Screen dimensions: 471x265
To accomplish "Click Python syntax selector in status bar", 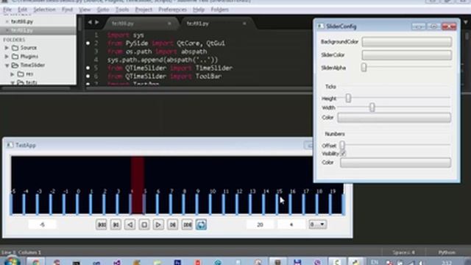I will click(447, 252).
